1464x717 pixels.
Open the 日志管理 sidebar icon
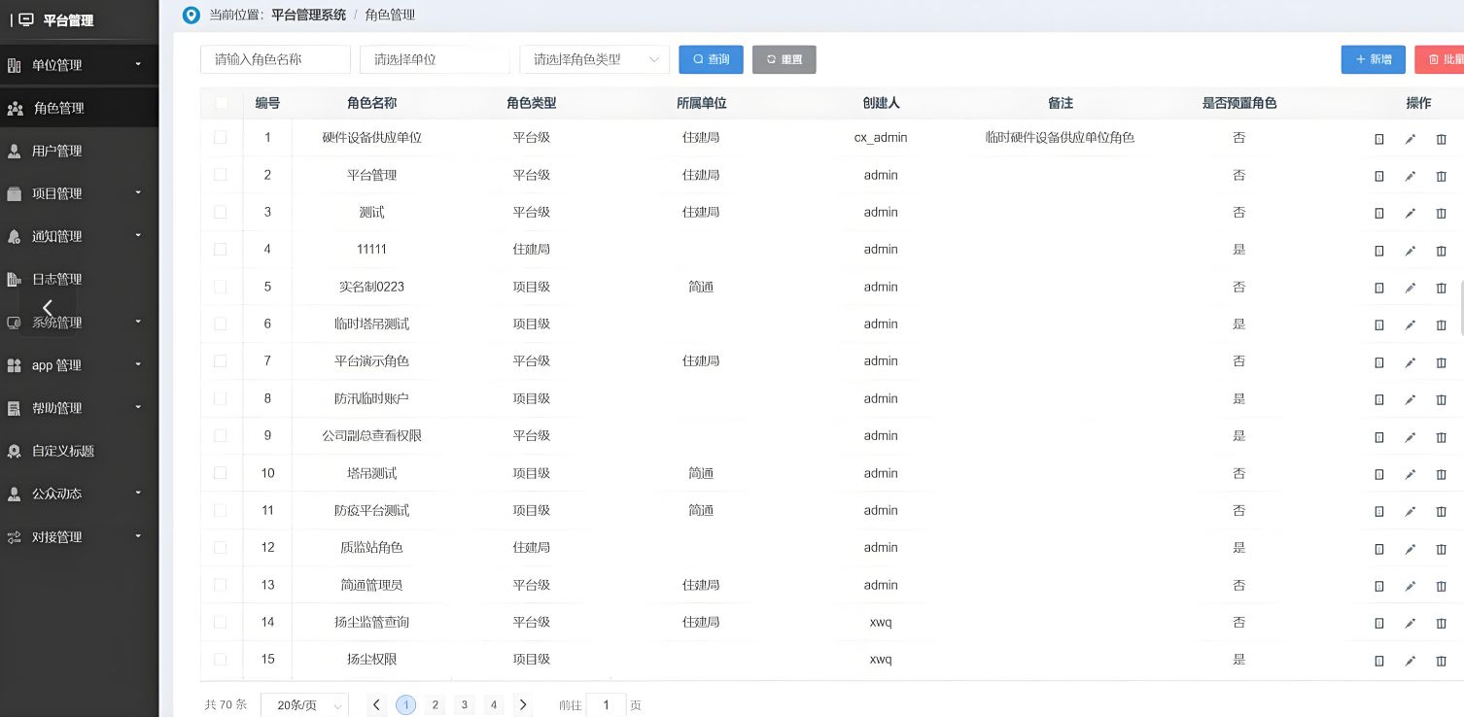(15, 279)
